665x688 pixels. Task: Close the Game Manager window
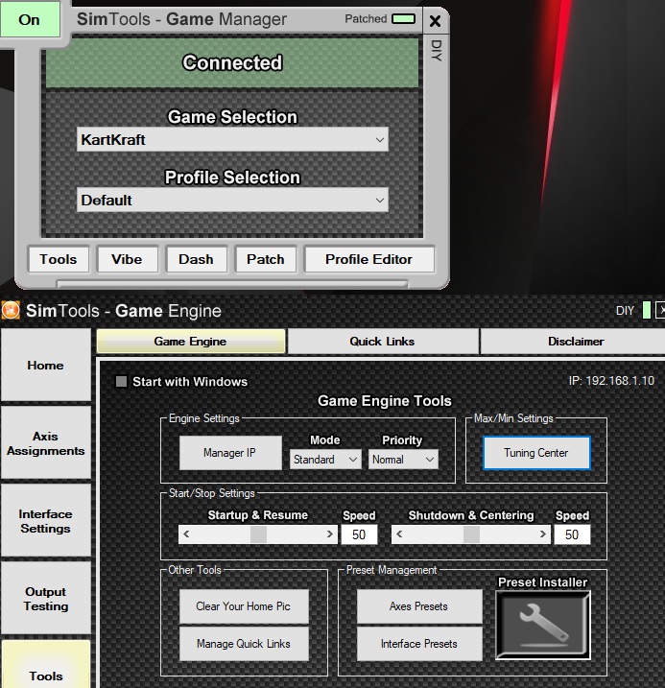click(x=435, y=20)
